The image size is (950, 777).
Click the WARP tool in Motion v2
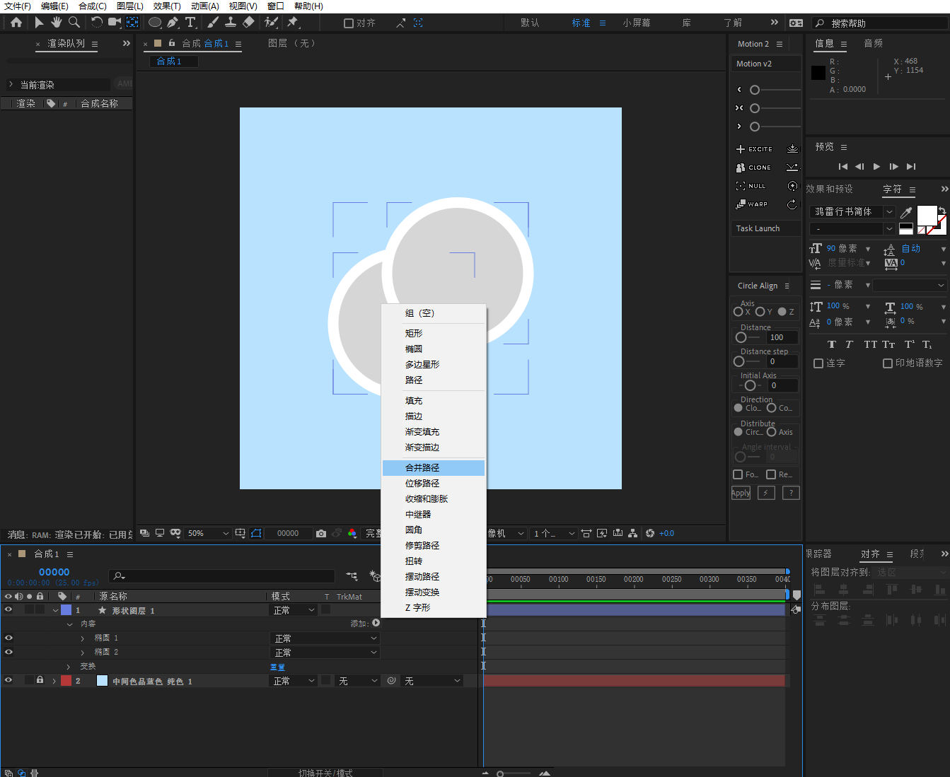[x=752, y=204]
